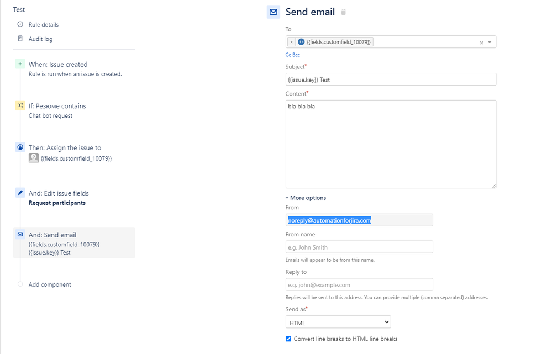Add a Cc recipient field
The width and height of the screenshot is (552, 354).
pos(288,55)
